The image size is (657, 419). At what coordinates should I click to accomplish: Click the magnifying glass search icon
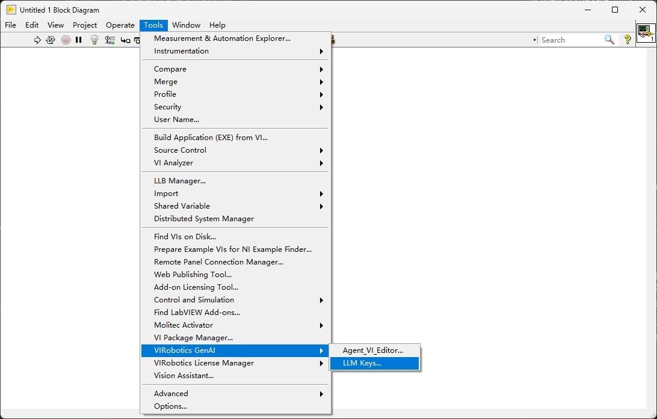tap(609, 40)
